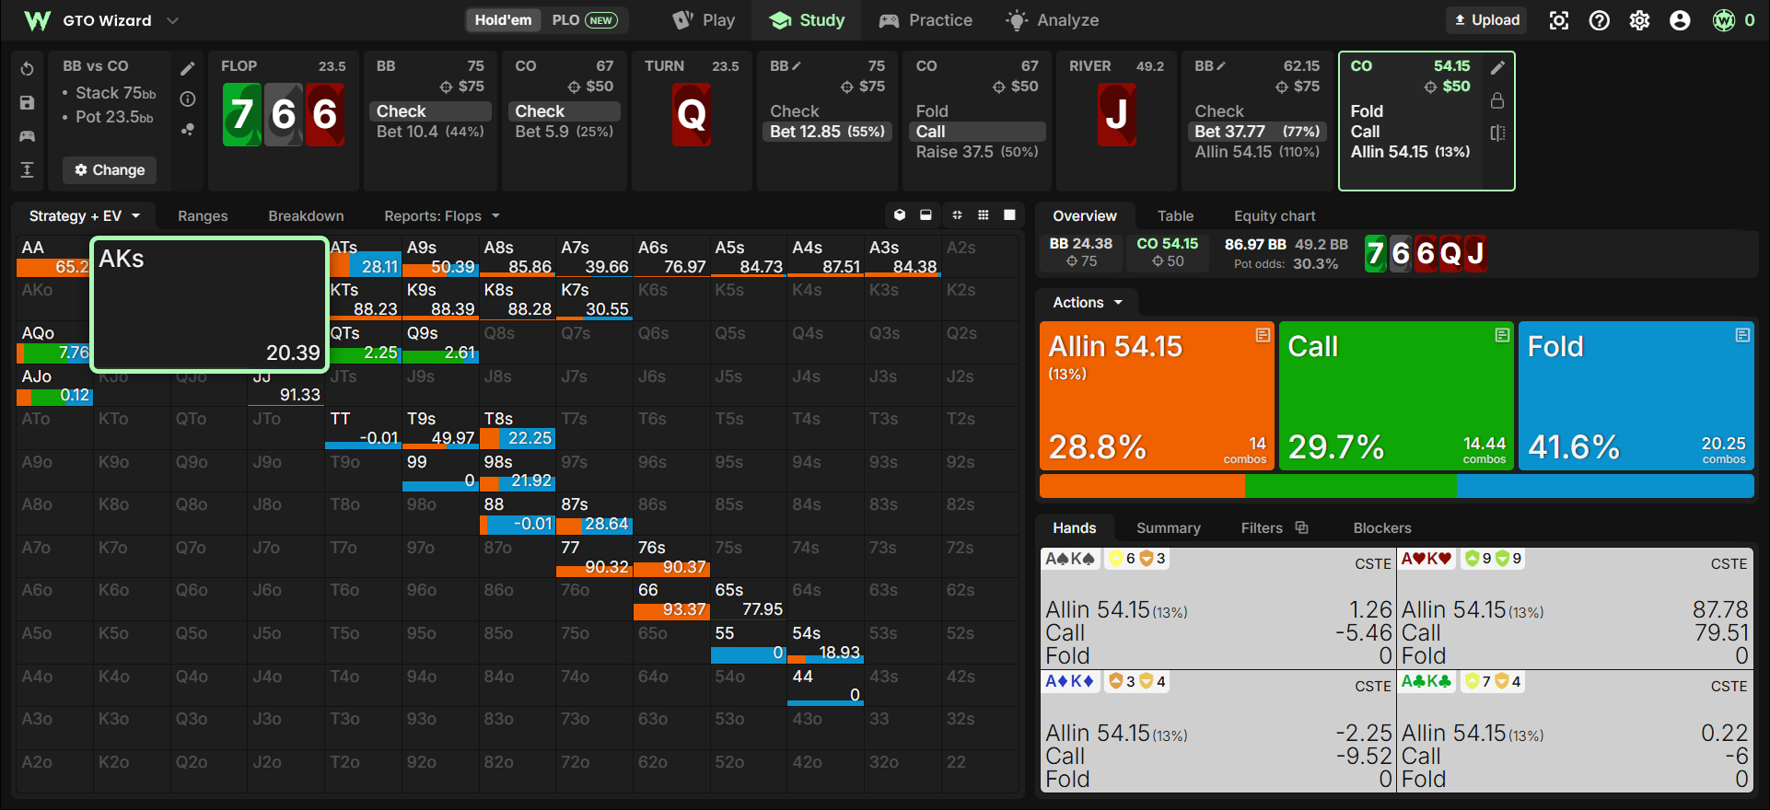Open the help question mark icon
Image resolution: width=1770 pixels, height=810 pixels.
point(1600,20)
